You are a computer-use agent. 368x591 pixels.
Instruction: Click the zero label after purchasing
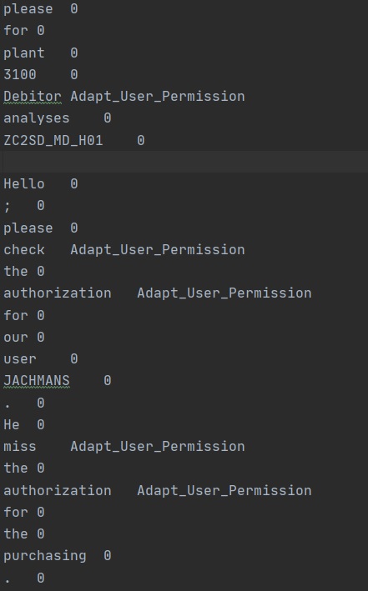(108, 555)
